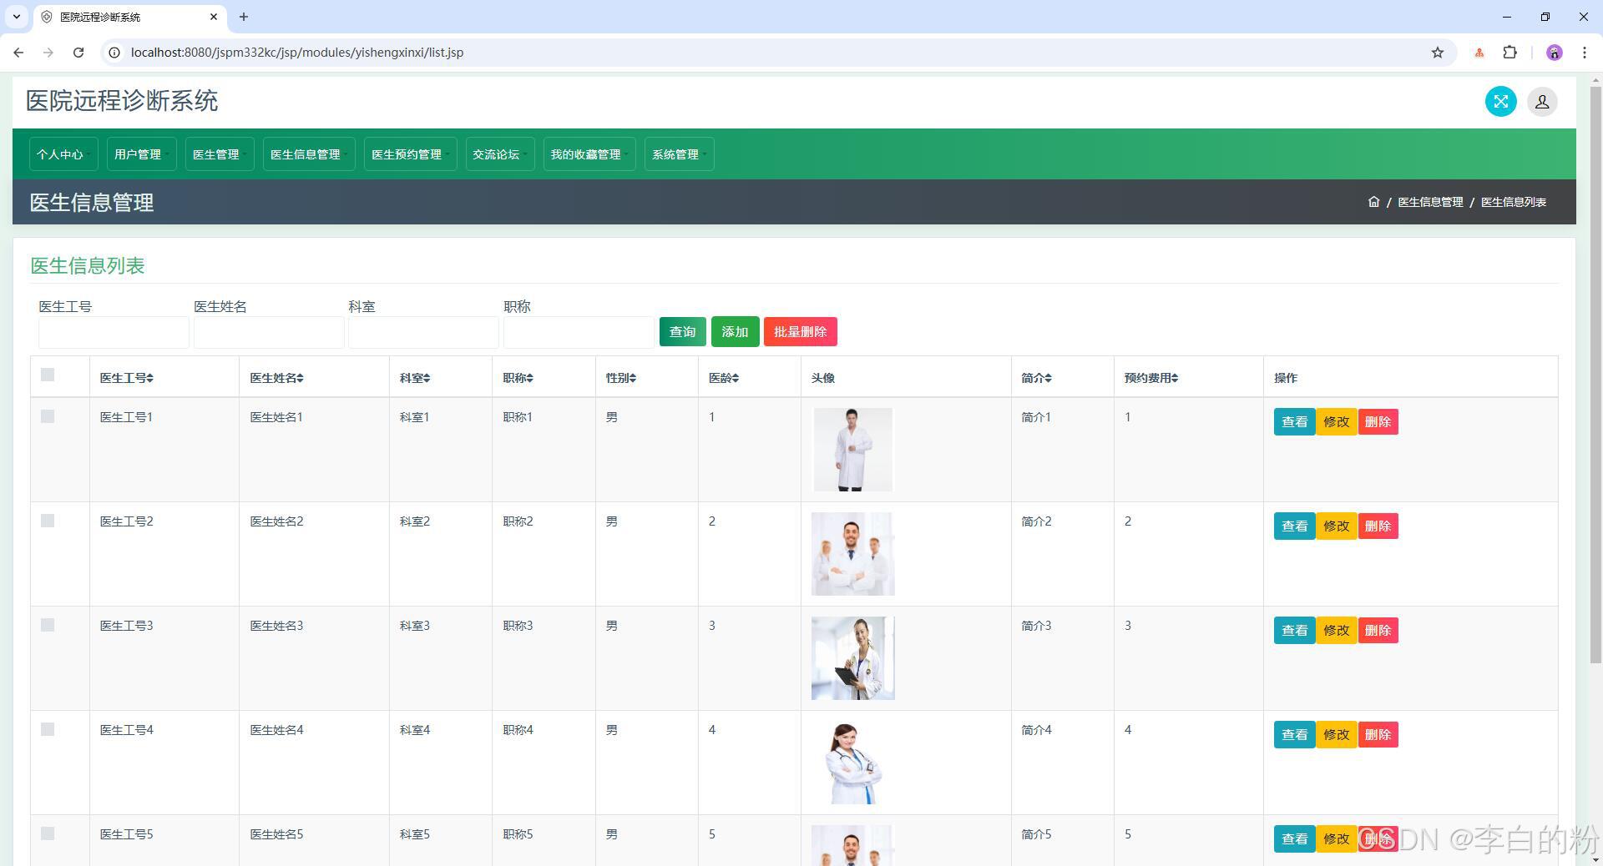Open avatar photo of 医生姓名1
Image resolution: width=1603 pixels, height=866 pixels.
click(x=852, y=450)
